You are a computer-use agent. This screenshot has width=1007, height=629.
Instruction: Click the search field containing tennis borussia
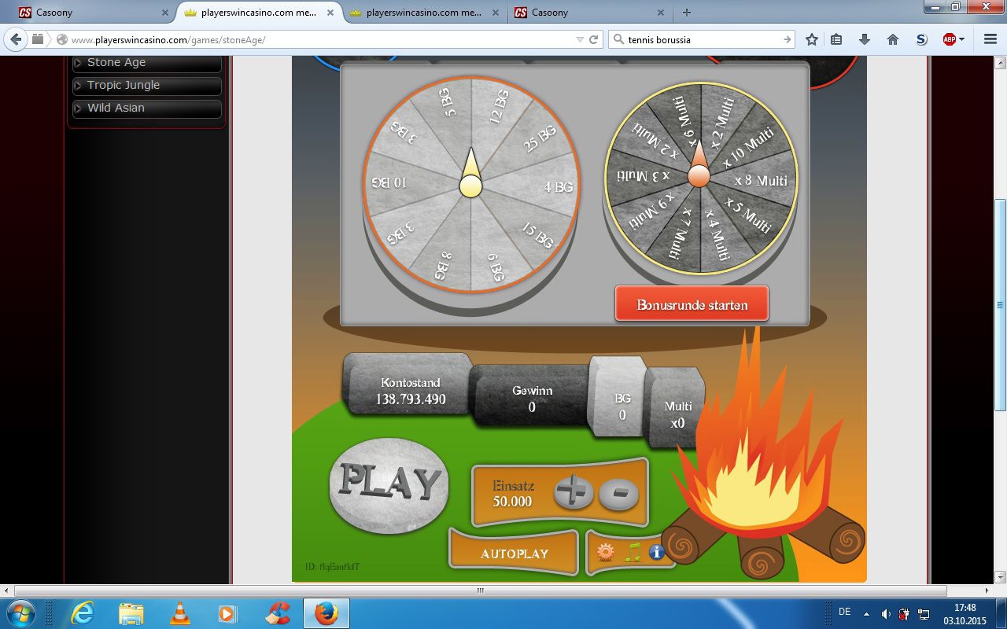click(x=700, y=39)
